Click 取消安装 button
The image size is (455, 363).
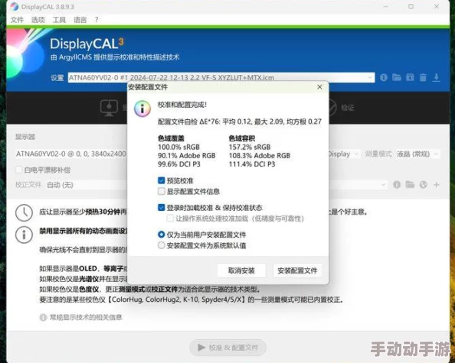241,271
